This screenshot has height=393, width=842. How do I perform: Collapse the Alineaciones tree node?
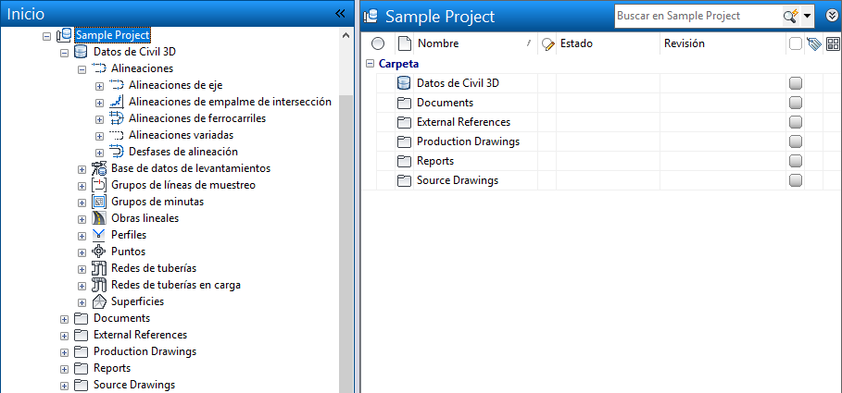click(82, 68)
